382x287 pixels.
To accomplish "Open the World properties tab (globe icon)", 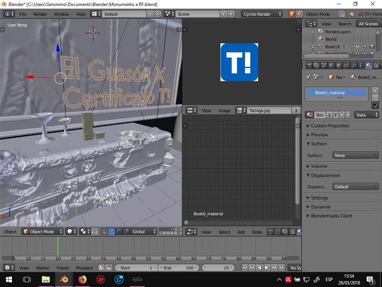I will 331,65.
